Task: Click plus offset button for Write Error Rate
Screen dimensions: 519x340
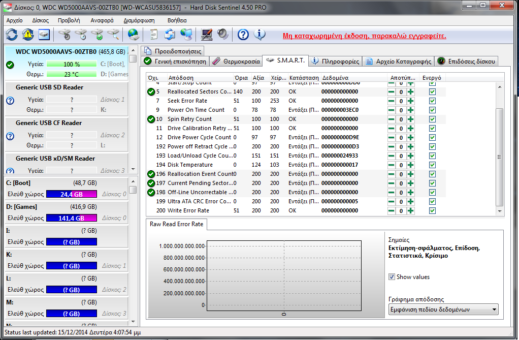Action: [x=410, y=211]
